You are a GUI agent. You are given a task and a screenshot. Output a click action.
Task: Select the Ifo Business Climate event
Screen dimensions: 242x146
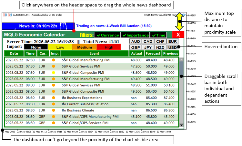(92, 110)
